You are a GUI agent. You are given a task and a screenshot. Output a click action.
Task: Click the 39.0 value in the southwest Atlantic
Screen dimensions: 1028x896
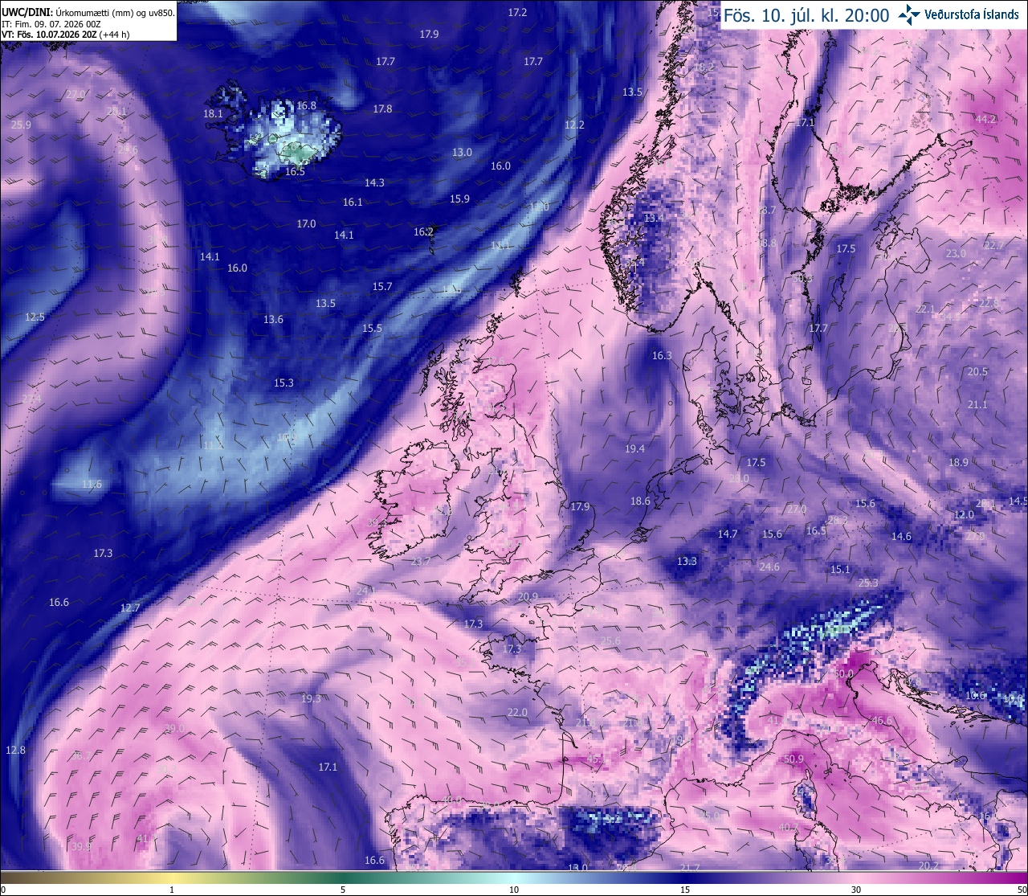[x=174, y=729]
